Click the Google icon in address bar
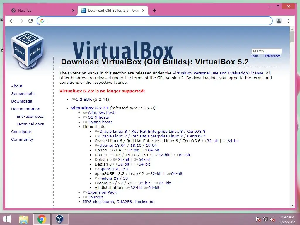This screenshot has width=300, height=225. pos(42,21)
